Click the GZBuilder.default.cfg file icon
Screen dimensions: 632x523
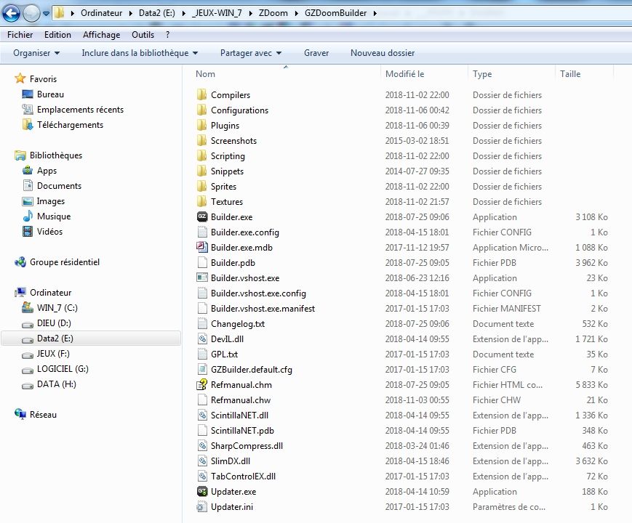pyautogui.click(x=202, y=369)
